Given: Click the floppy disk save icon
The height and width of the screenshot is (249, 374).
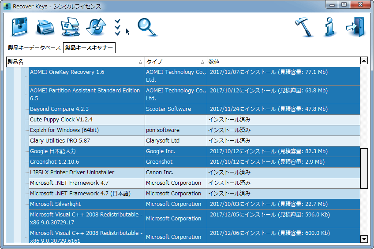Looking at the screenshot, I should [19, 27].
